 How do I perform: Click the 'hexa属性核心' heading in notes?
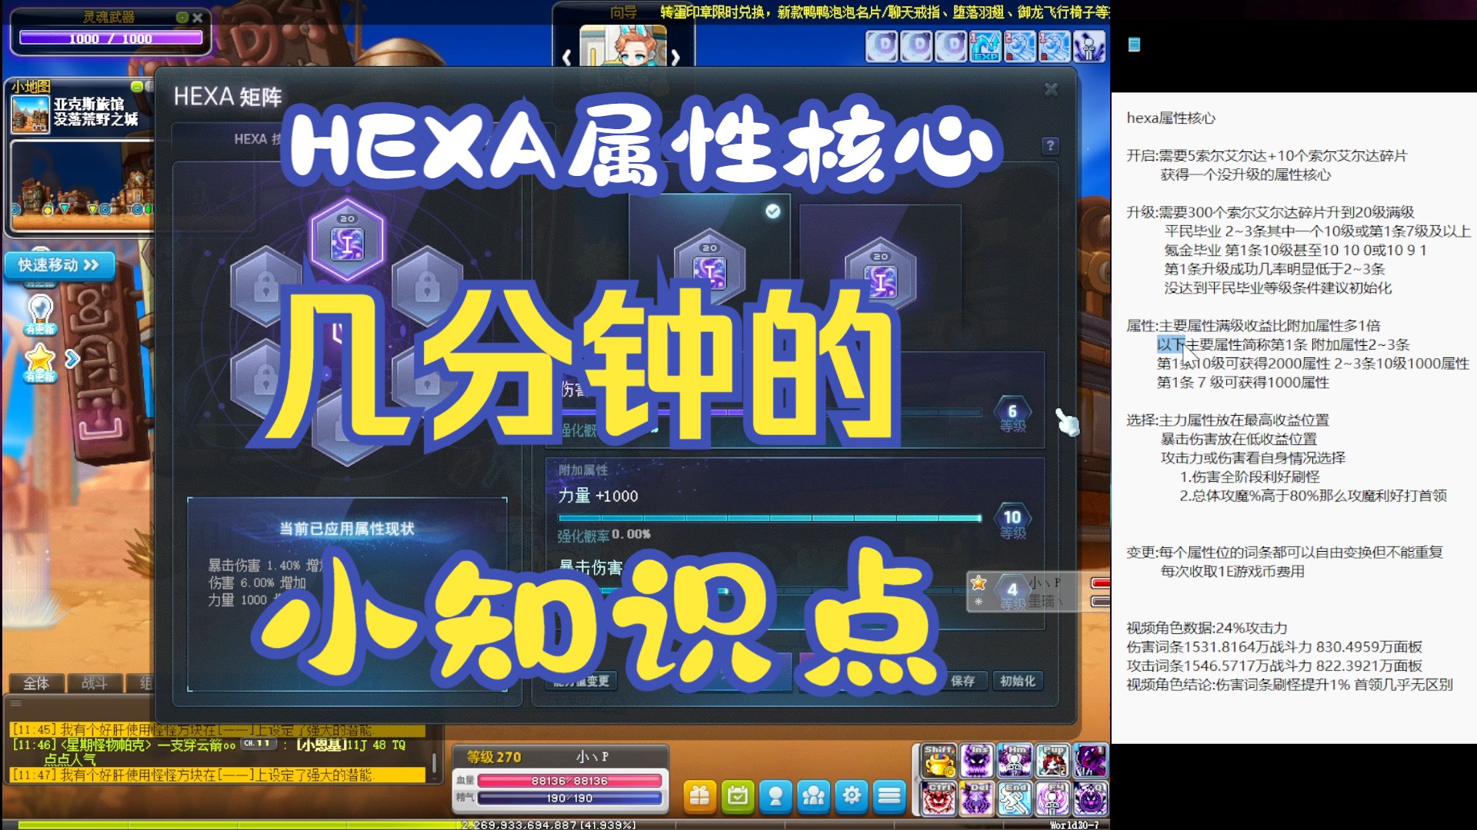click(1171, 118)
